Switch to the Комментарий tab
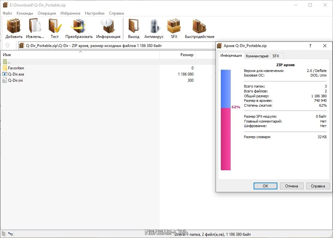333x238 pixels. tap(257, 56)
